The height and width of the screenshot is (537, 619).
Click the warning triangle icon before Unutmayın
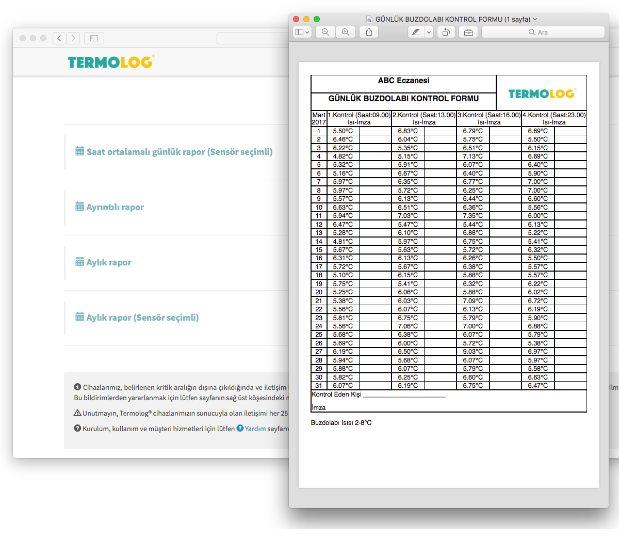tap(77, 413)
